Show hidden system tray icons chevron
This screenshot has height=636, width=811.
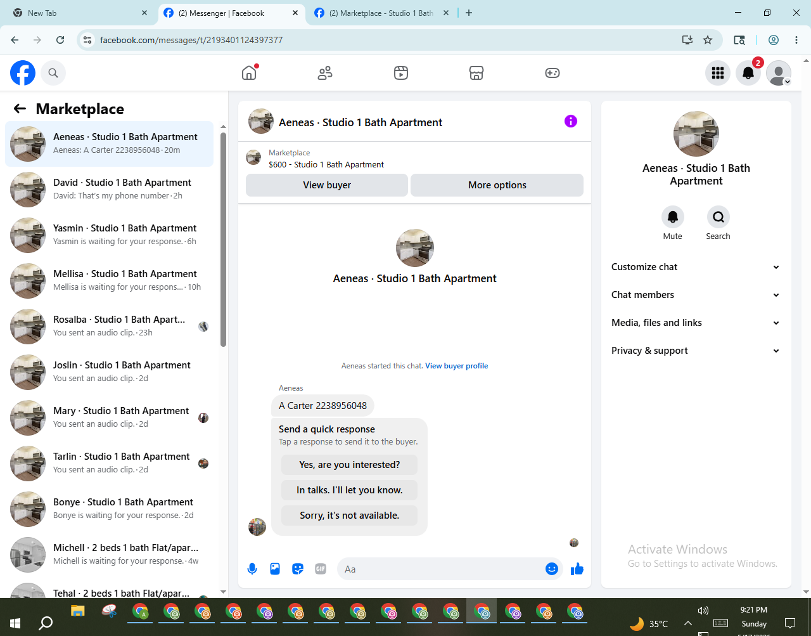click(687, 623)
